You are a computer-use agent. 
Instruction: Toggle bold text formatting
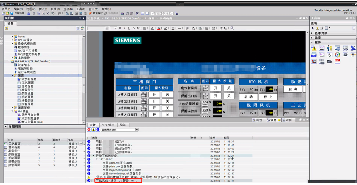(120, 28)
